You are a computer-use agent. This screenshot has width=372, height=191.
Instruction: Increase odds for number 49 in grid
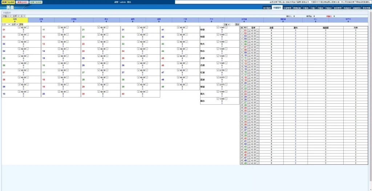pos(178,84)
